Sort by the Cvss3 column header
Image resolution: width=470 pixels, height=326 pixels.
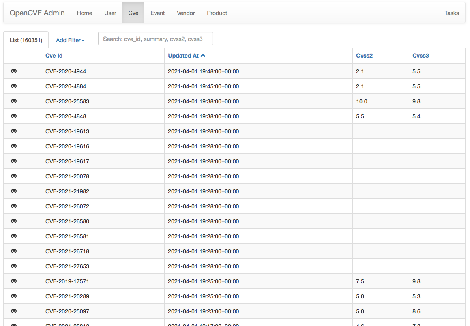tap(421, 55)
